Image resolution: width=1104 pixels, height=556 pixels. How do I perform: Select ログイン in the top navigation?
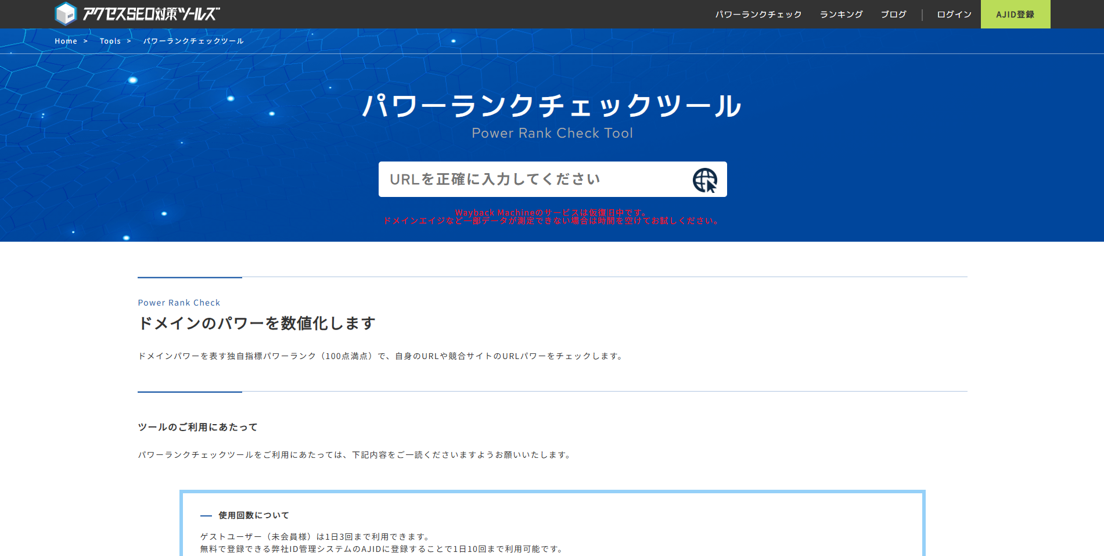pyautogui.click(x=954, y=15)
